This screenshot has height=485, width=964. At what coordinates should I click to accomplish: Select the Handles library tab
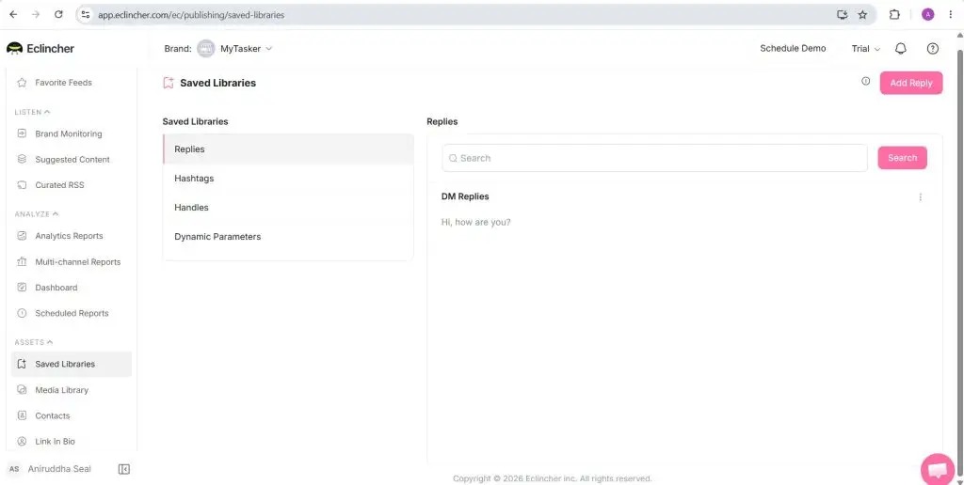tap(288, 208)
